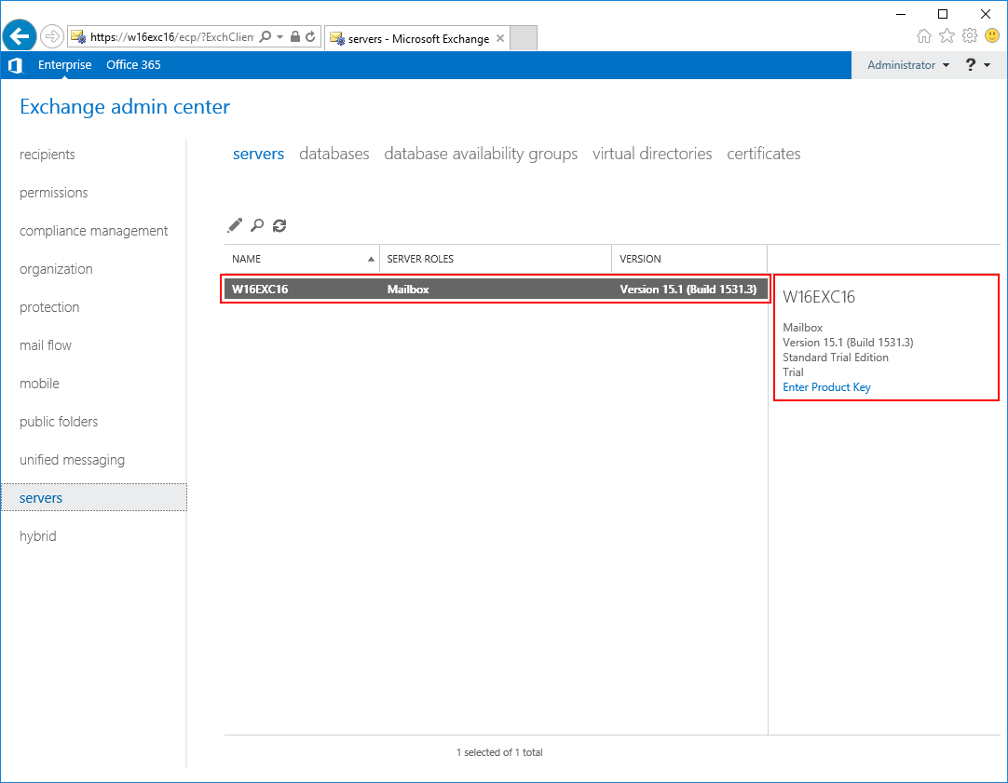Select the servers top tab
This screenshot has height=783, width=1008.
tap(258, 154)
